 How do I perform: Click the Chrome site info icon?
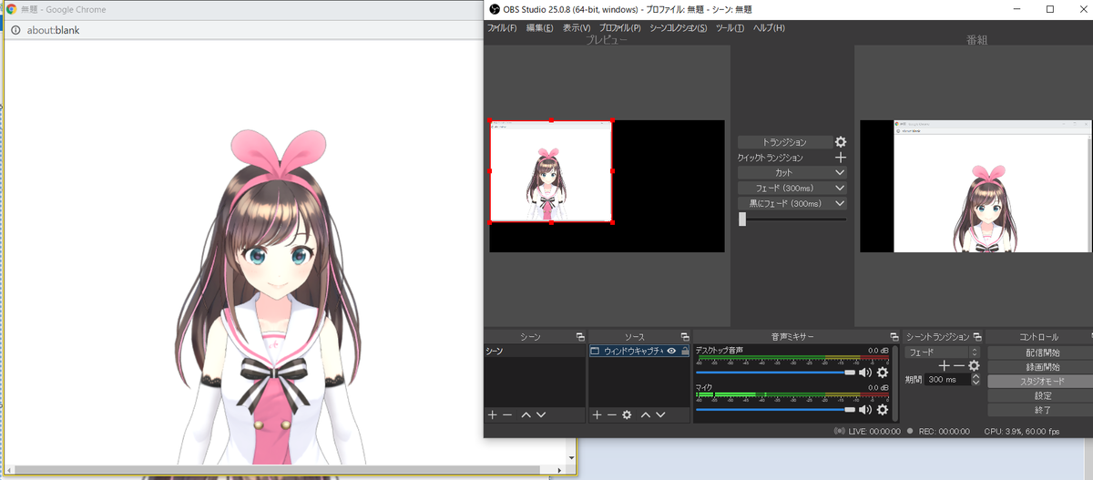pos(15,29)
